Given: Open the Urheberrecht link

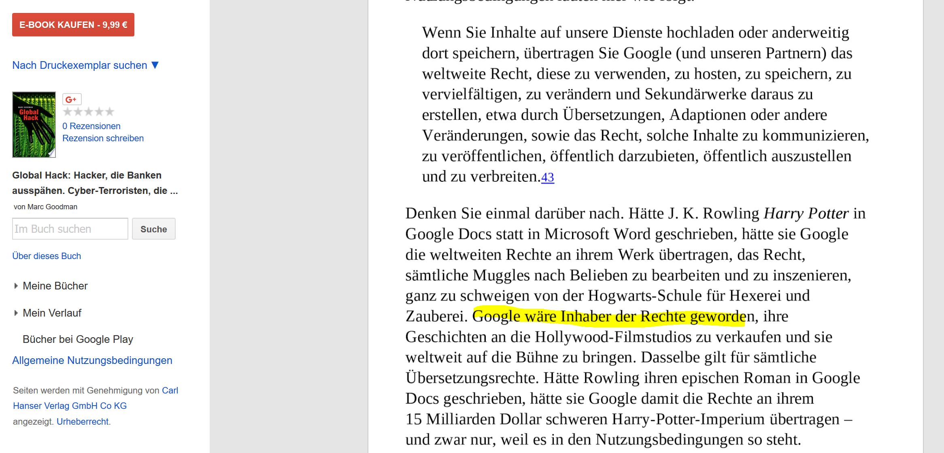Looking at the screenshot, I should 83,421.
